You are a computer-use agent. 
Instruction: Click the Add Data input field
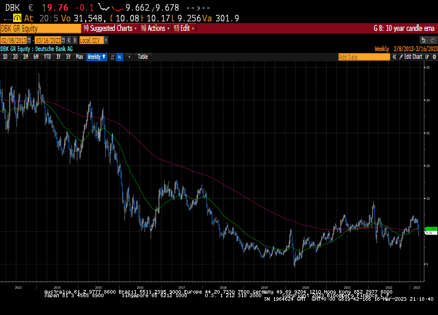[x=364, y=57]
